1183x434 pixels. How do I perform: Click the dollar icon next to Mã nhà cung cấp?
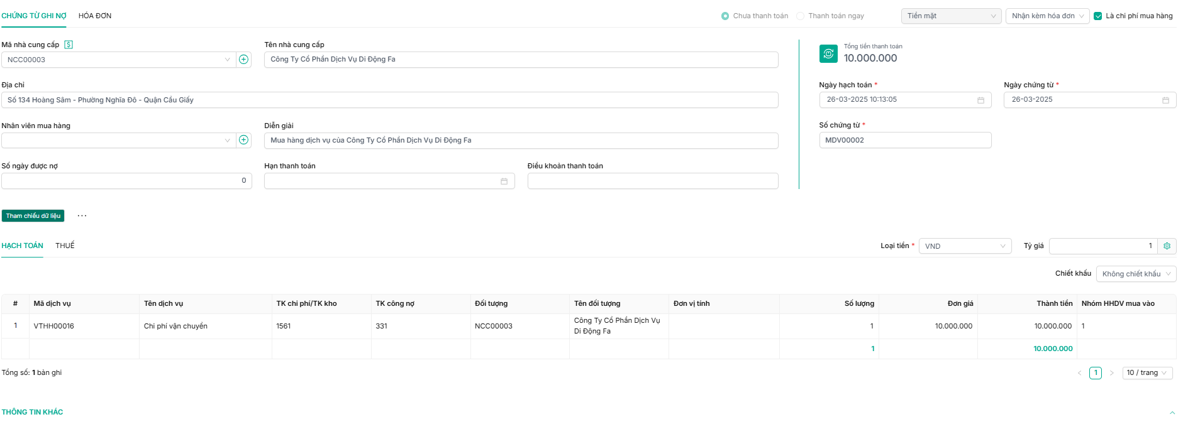click(69, 45)
